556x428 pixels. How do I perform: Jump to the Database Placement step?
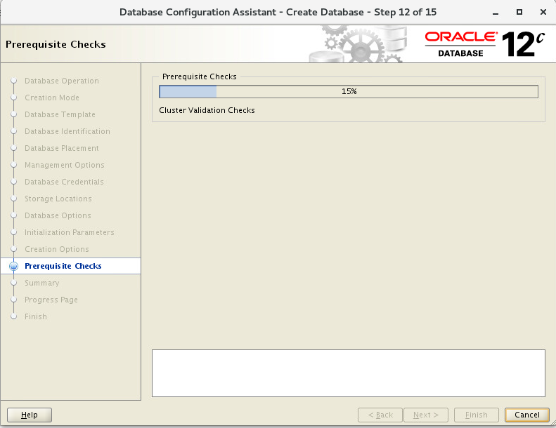tap(62, 148)
